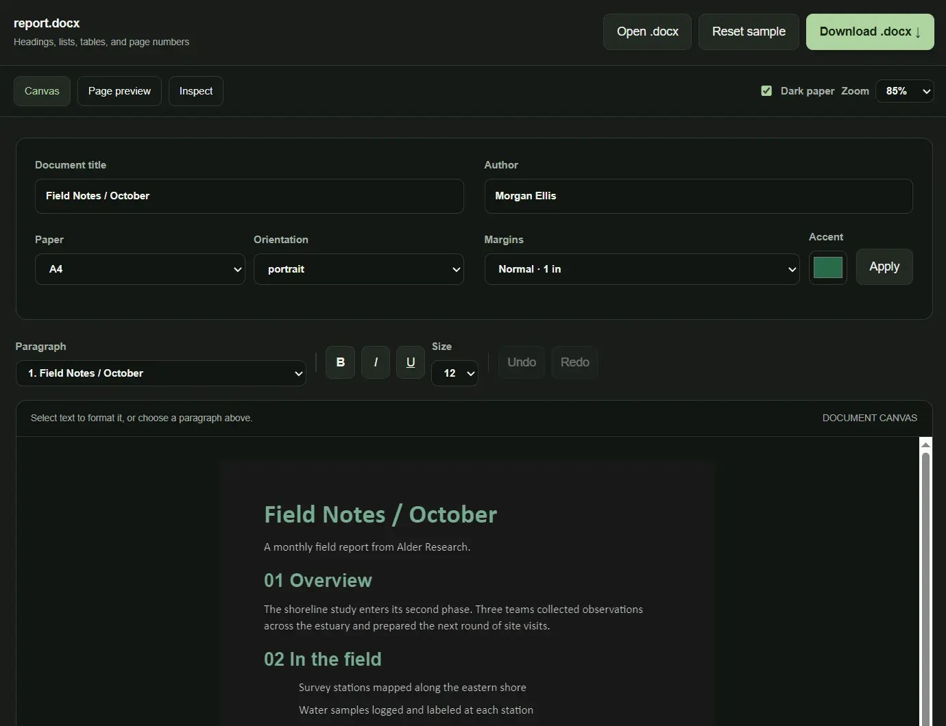The height and width of the screenshot is (726, 946).
Task: Click the Author input field
Action: (699, 196)
